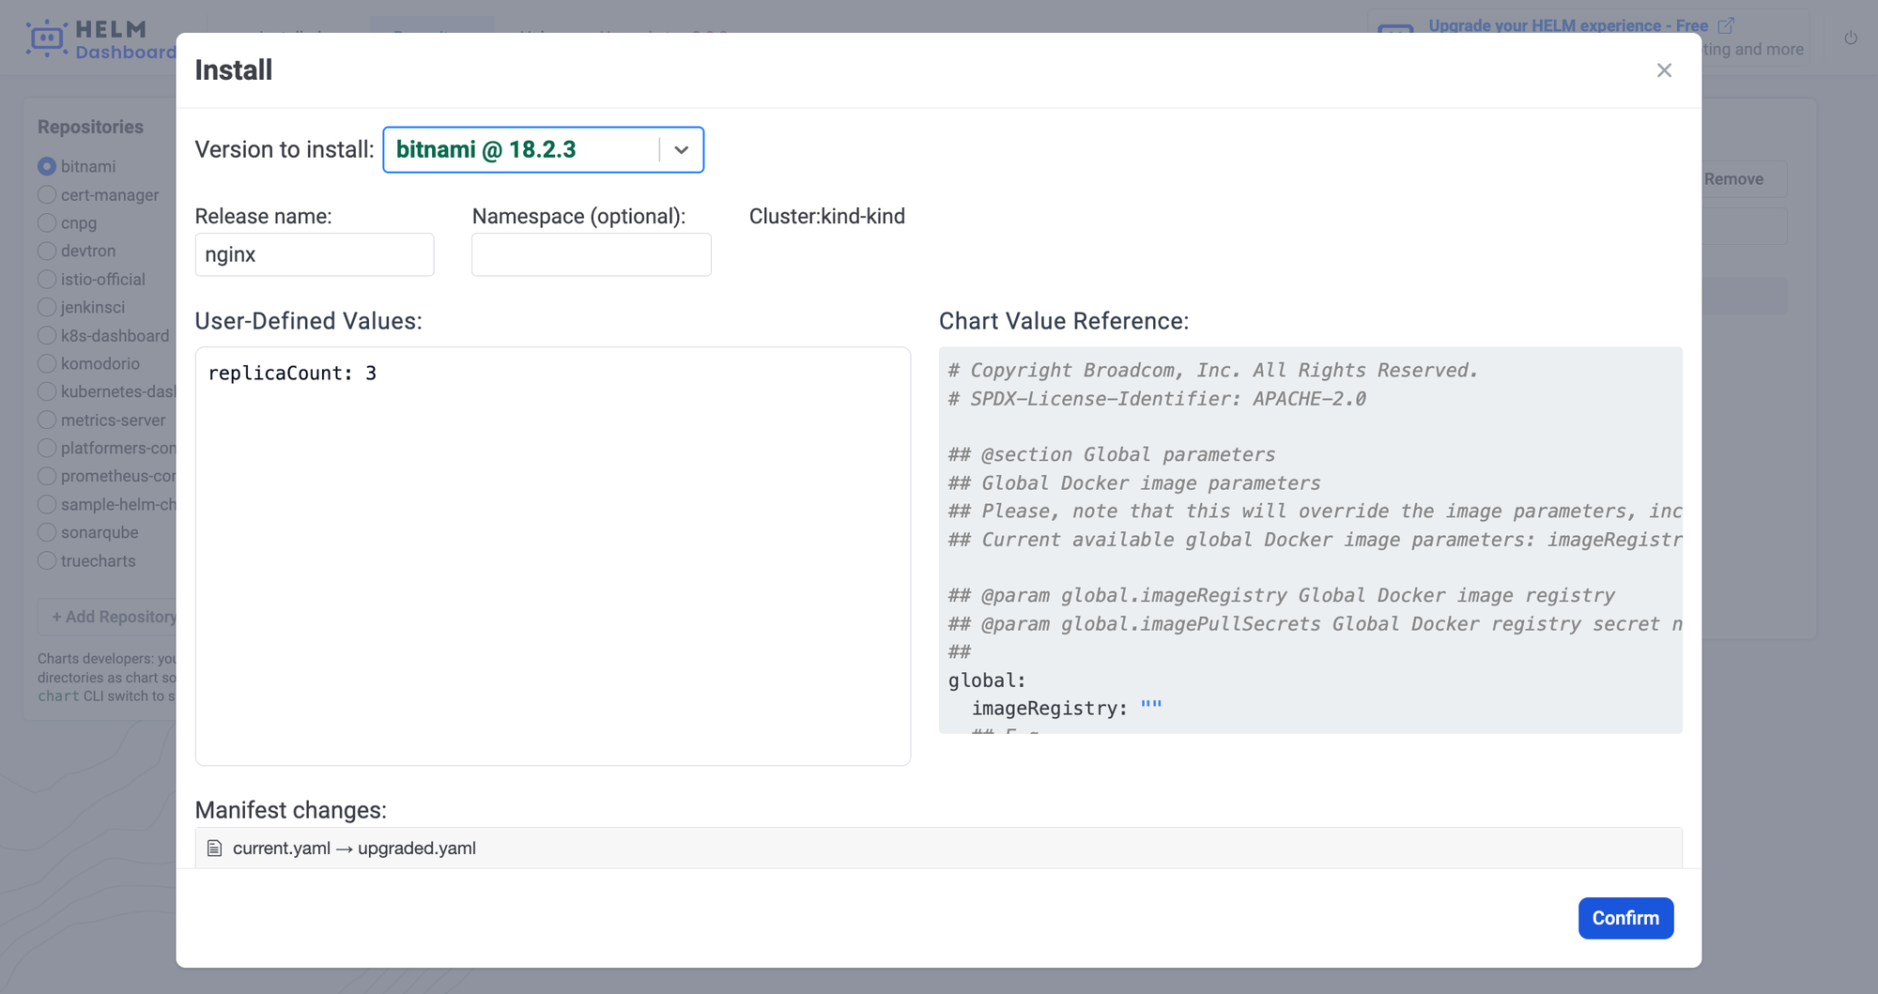
Task: Click the SPDX-License-Identifier comment line
Action: tap(1157, 399)
